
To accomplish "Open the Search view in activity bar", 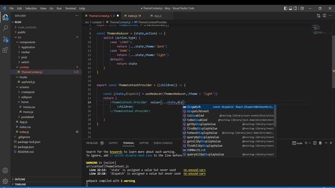I will tap(5, 28).
